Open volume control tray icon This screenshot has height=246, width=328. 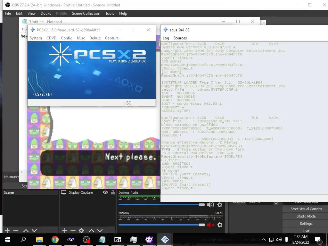[279, 240]
